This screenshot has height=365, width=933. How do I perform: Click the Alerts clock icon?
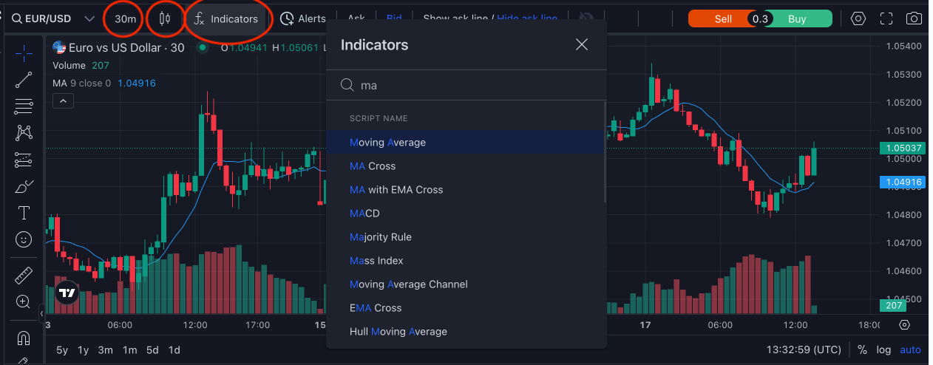[287, 18]
